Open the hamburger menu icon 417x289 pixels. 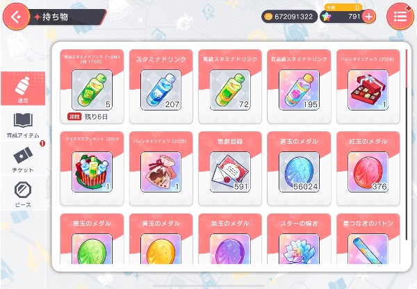400,17
